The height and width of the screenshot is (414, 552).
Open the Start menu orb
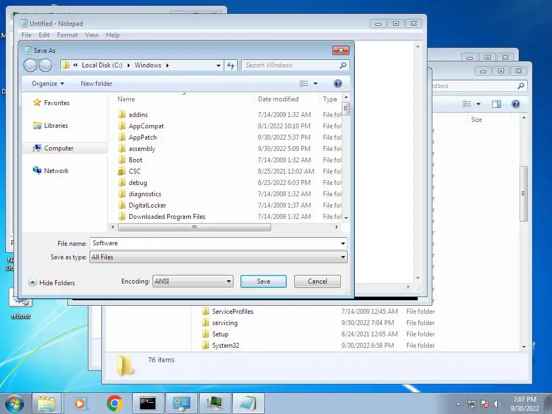(13, 403)
